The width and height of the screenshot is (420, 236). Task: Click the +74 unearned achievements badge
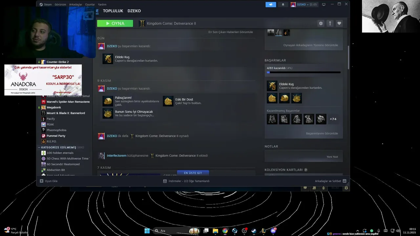pyautogui.click(x=333, y=119)
